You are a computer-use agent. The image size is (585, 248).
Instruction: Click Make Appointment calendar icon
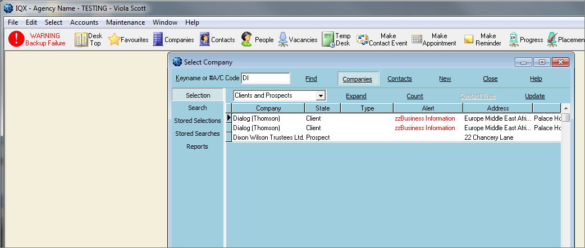click(x=417, y=39)
